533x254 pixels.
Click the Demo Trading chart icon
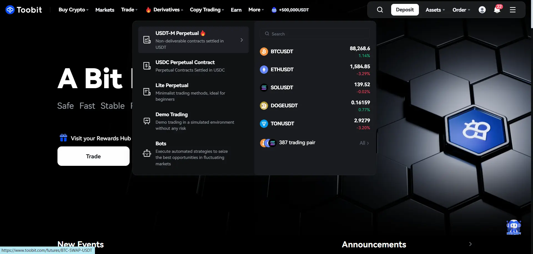point(147,121)
